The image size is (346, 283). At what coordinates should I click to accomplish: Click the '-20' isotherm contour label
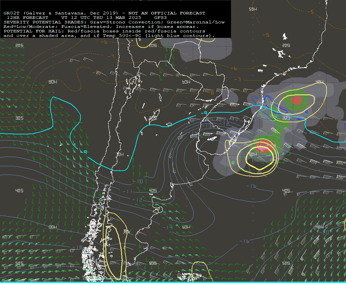(x=324, y=232)
